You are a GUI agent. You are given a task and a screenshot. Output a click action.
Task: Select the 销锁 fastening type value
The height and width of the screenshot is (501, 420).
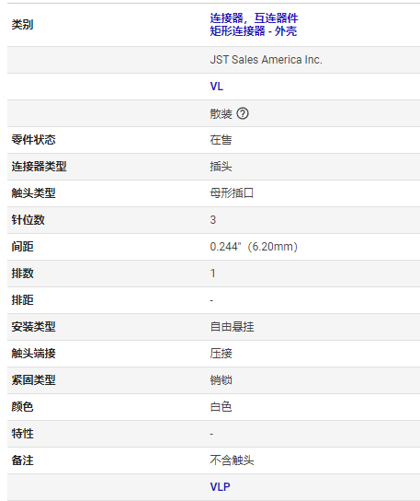click(221, 380)
